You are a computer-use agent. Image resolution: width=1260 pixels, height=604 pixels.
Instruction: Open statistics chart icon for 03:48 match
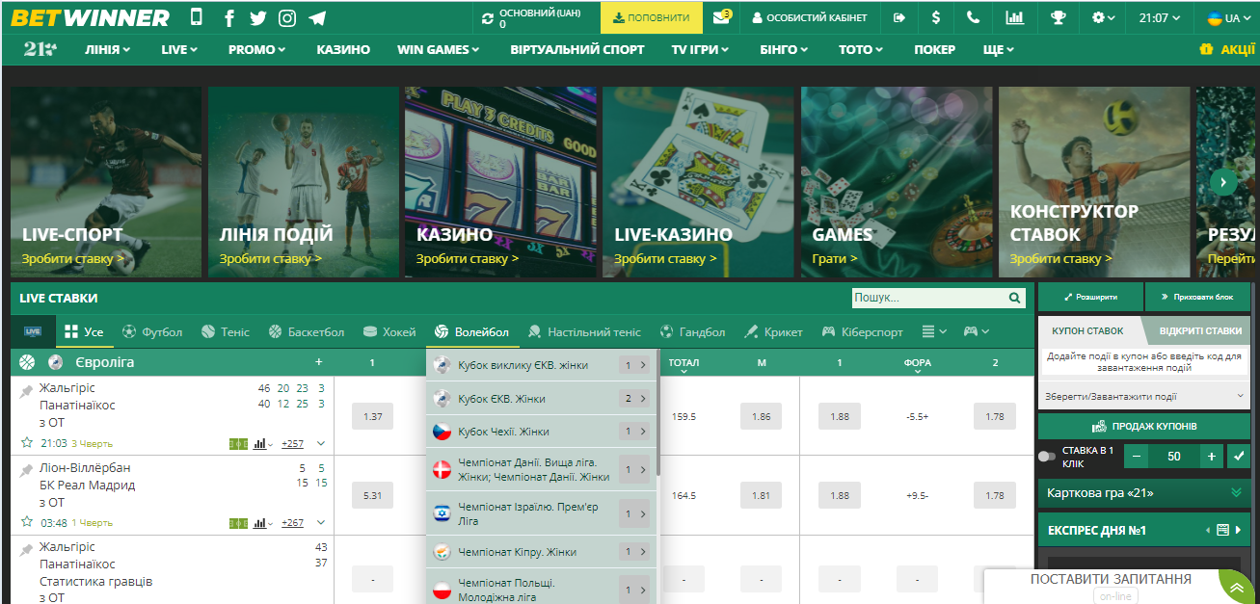260,523
